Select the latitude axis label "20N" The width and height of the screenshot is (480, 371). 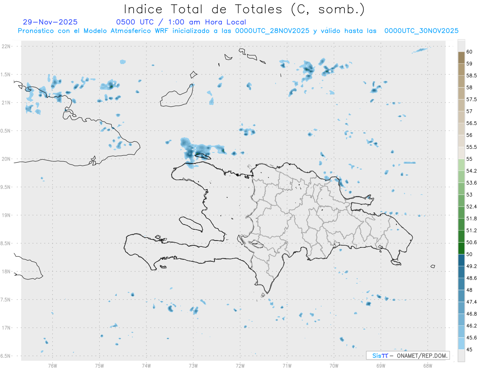6,159
